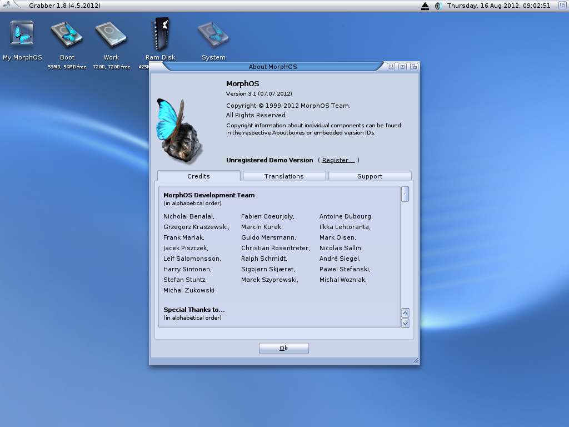Image resolution: width=569 pixels, height=427 pixels.
Task: Click the name Frank Mariak
Action: click(183, 237)
